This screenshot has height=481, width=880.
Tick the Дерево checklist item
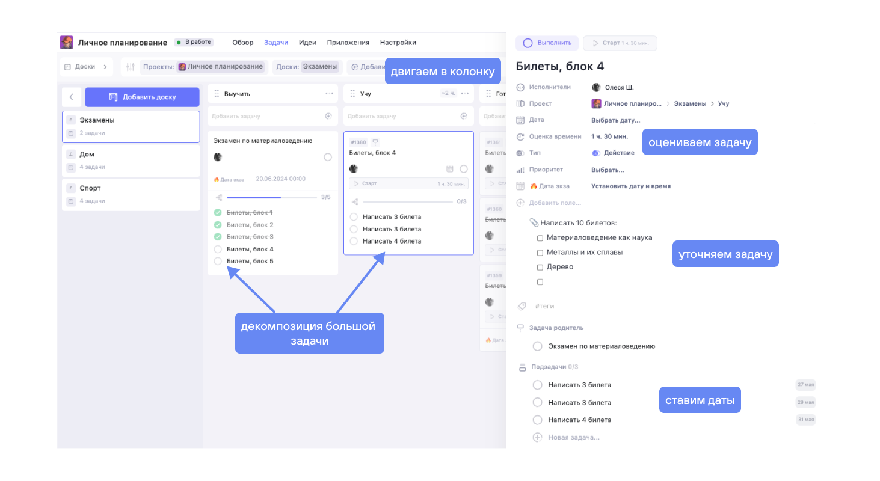pyautogui.click(x=540, y=267)
